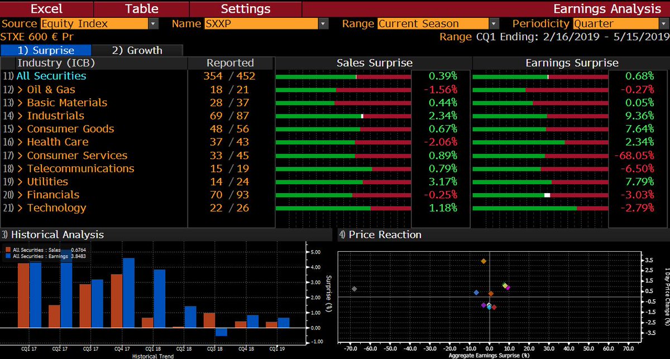Click Oil & Gas sales surprise -1.56%
The width and height of the screenshot is (670, 359).
[440, 89]
